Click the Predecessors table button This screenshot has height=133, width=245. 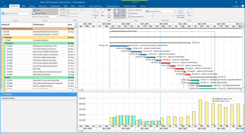73,13
